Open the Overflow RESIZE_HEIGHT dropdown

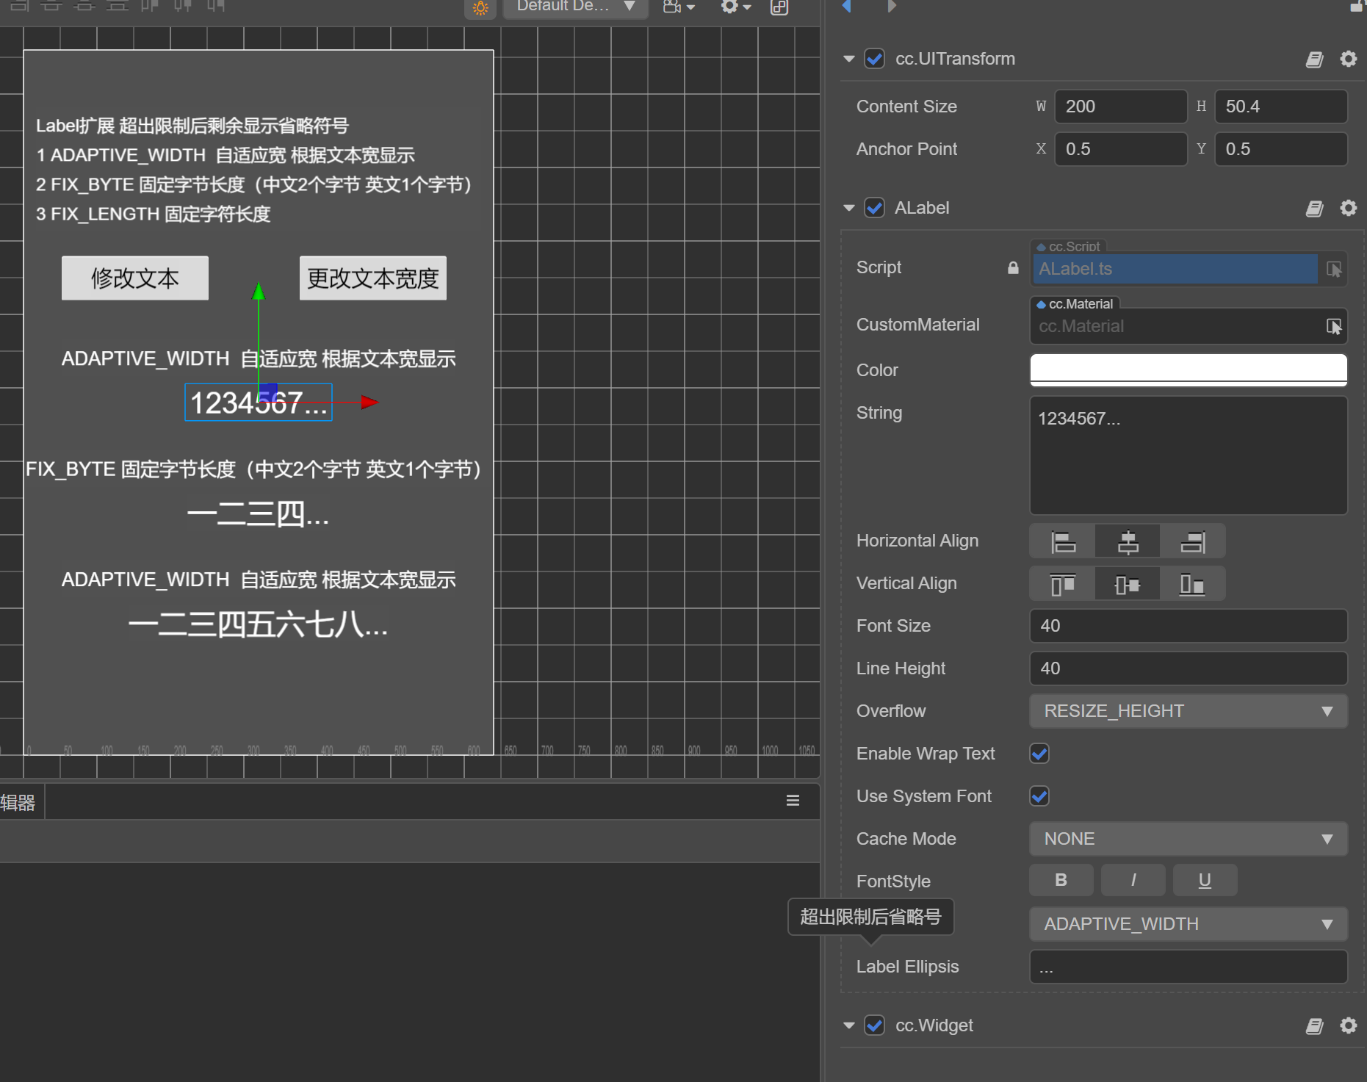click(x=1188, y=711)
